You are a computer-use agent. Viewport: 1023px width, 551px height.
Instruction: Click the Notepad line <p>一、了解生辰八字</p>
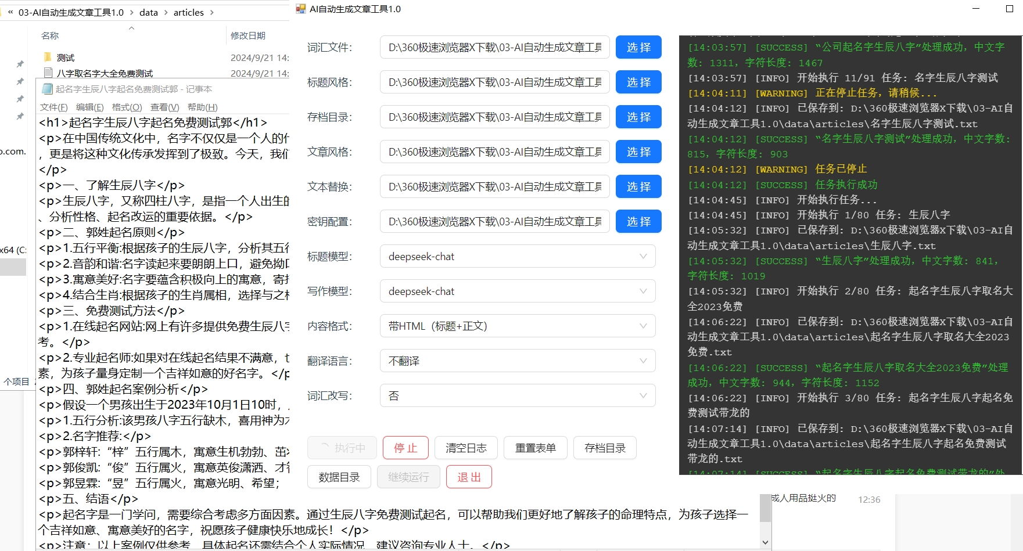pos(112,185)
